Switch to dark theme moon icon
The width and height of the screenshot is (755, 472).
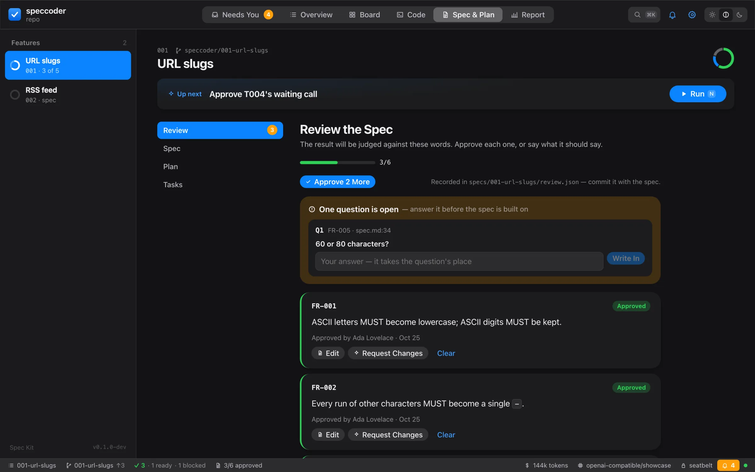click(x=739, y=15)
